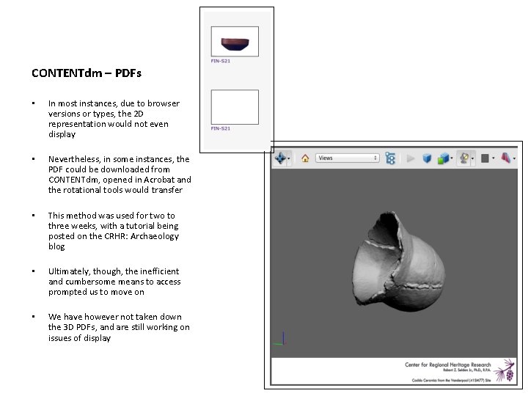Click the gray Background Color swatch
Screen dimensions: 528x396
pos(485,158)
